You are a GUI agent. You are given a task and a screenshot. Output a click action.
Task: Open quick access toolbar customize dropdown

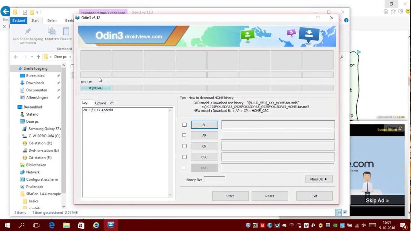point(37,13)
